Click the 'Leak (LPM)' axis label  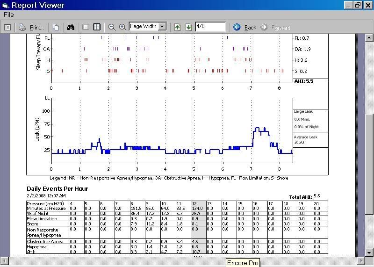pyautogui.click(x=37, y=130)
